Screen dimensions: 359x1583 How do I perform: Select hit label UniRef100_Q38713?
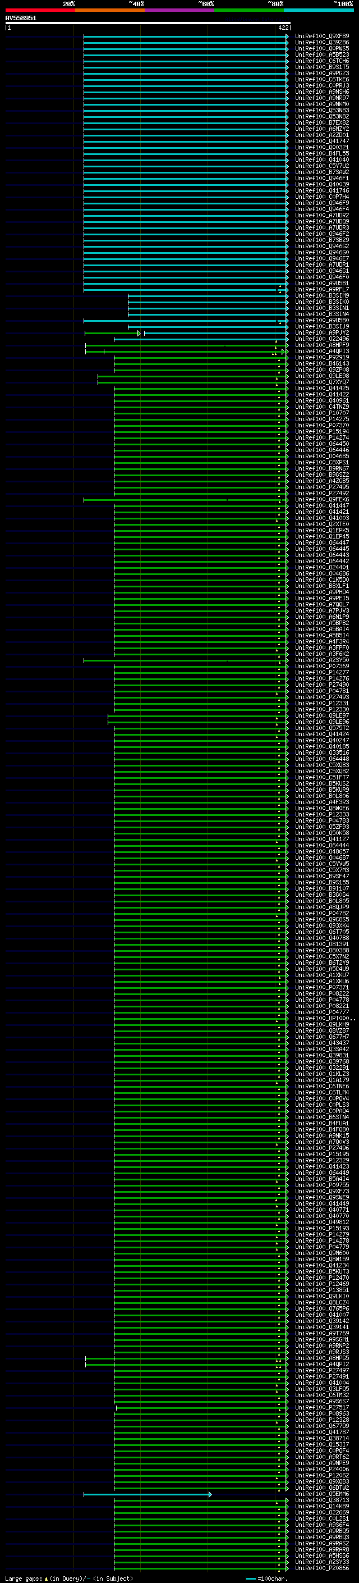[322, 1500]
